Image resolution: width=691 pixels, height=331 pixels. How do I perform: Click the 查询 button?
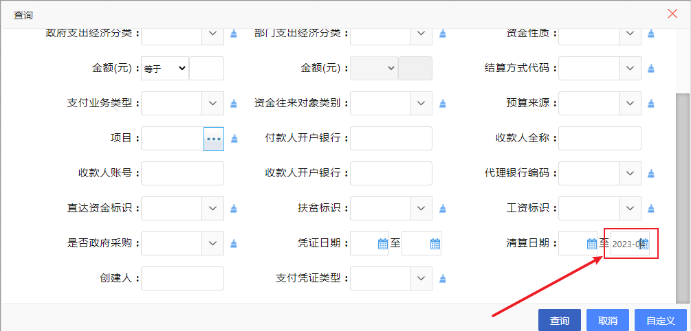pyautogui.click(x=559, y=321)
